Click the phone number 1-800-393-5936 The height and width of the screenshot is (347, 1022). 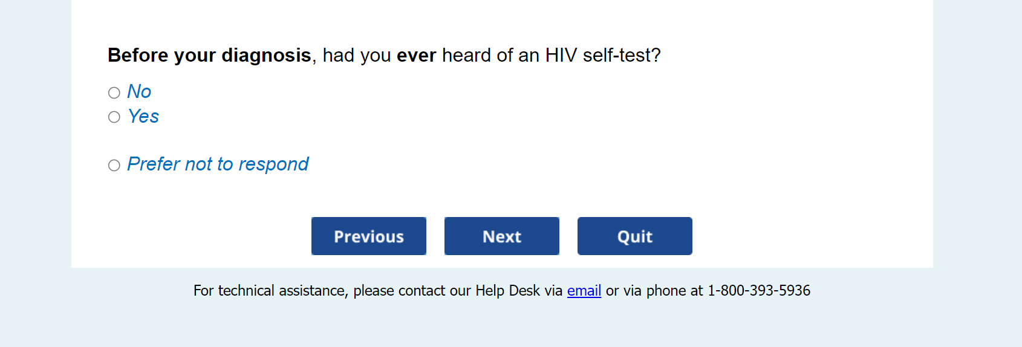(x=758, y=291)
